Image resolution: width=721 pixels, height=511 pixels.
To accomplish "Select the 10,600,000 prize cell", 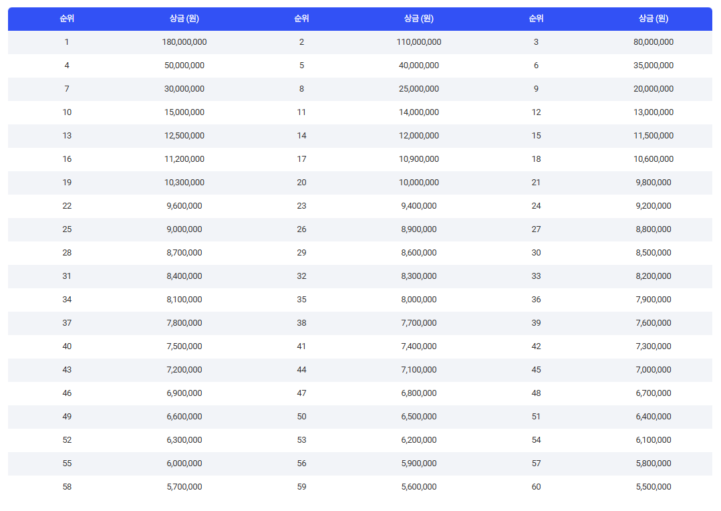I will (x=653, y=159).
